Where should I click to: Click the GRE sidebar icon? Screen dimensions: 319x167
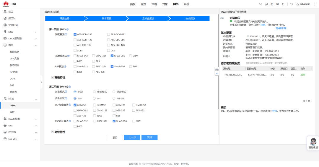tap(5, 126)
